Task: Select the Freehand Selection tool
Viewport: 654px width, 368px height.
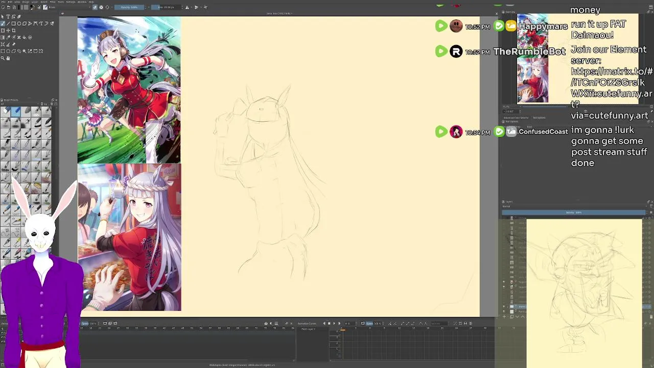Action: tap(19, 51)
